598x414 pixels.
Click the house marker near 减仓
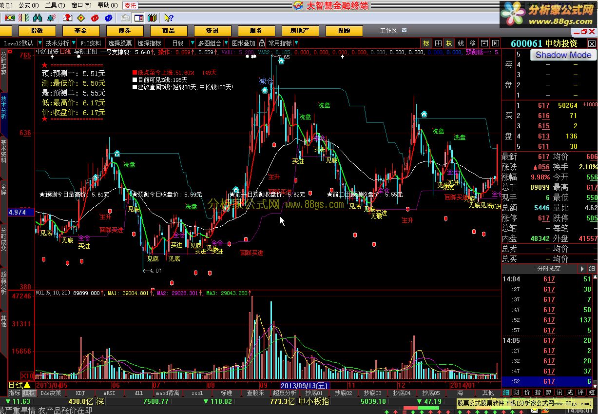264,90
